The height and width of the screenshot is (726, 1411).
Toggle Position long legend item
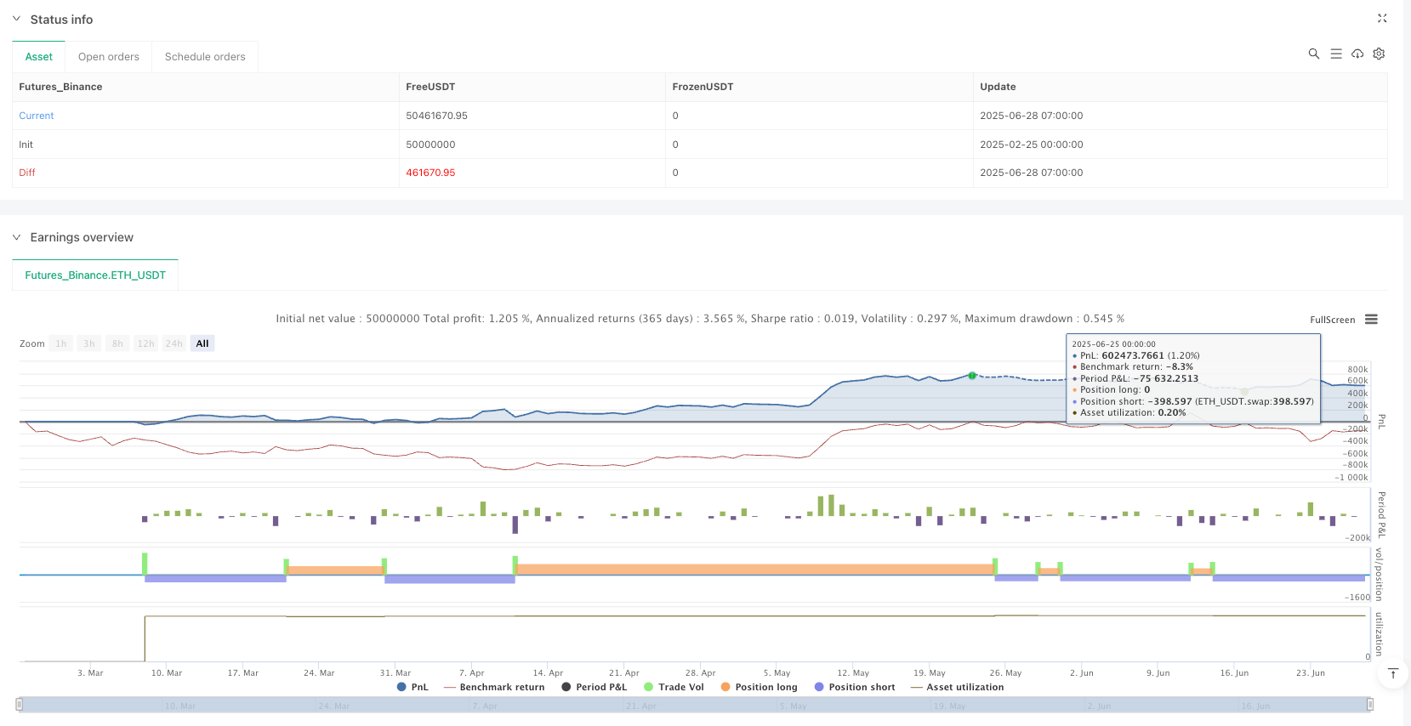pyautogui.click(x=759, y=687)
